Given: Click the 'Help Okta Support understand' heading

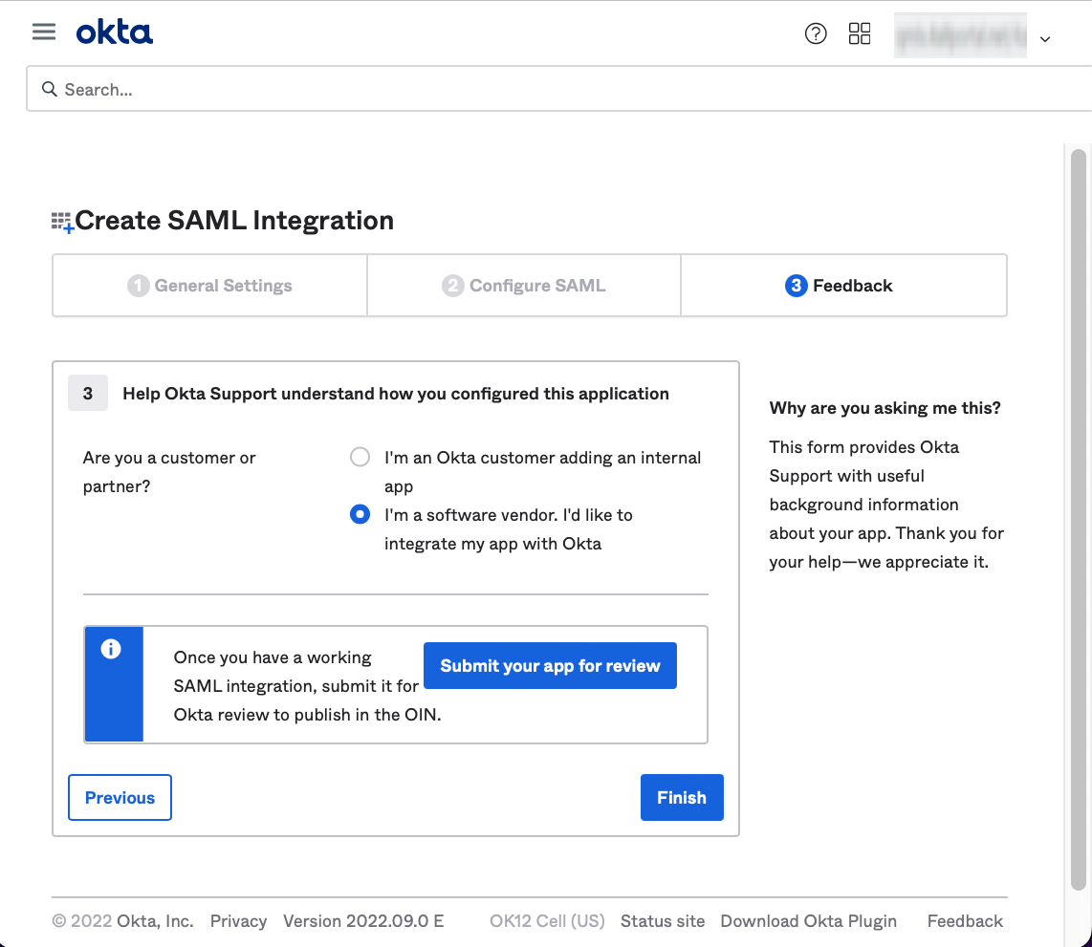Looking at the screenshot, I should [396, 394].
